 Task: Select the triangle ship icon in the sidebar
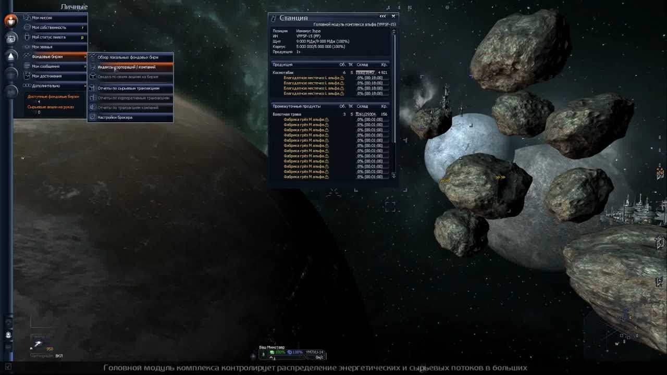click(11, 56)
